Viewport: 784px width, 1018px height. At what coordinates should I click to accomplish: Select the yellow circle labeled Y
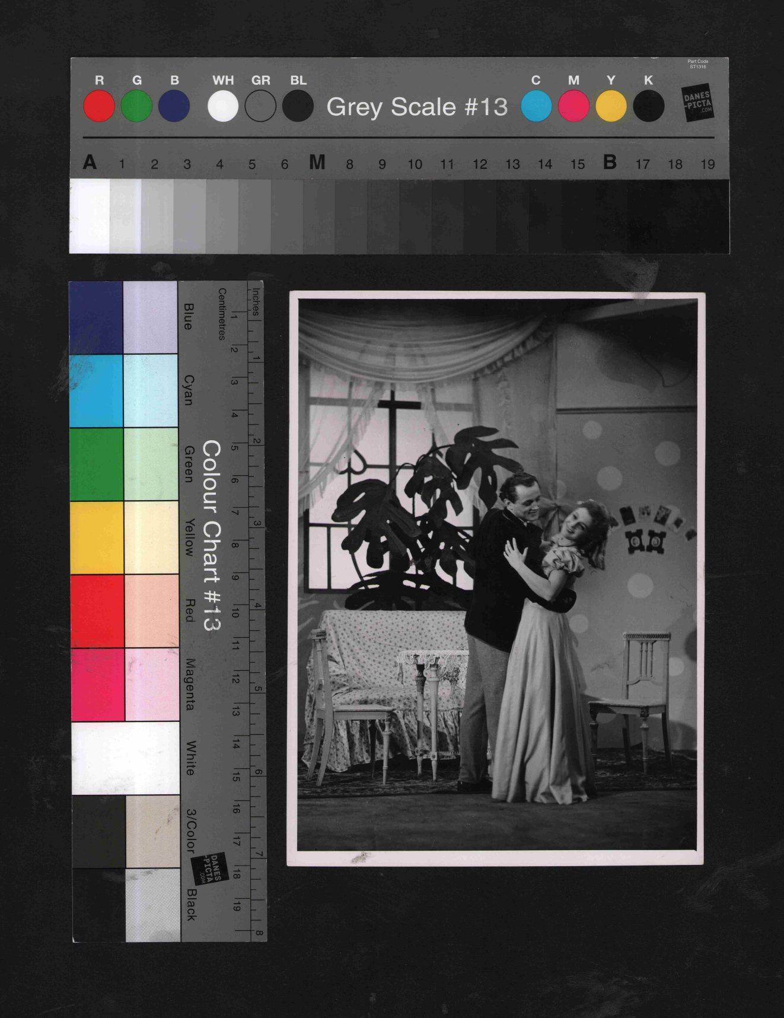point(611,106)
